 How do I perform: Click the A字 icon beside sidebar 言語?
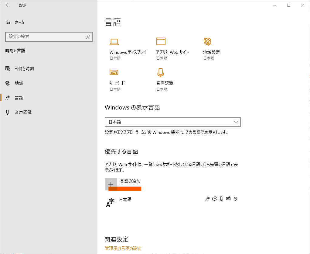8,98
